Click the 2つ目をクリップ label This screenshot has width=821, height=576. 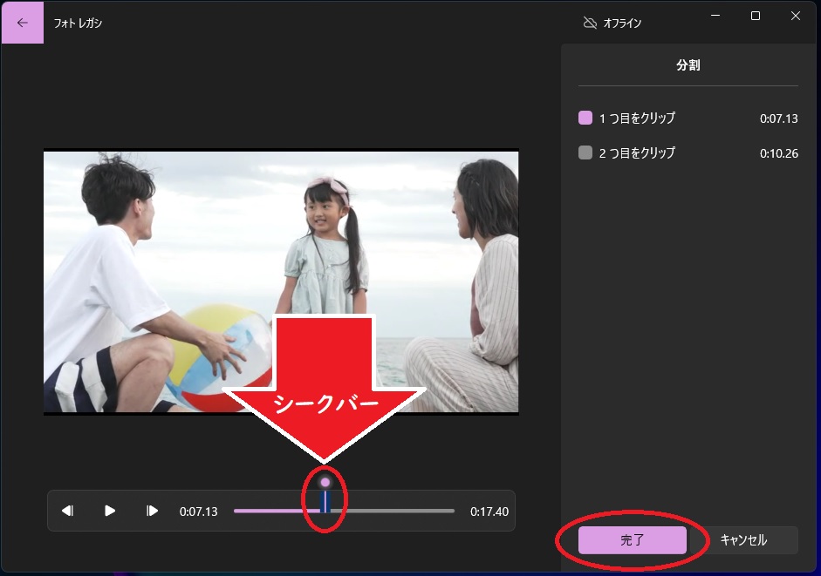[637, 152]
